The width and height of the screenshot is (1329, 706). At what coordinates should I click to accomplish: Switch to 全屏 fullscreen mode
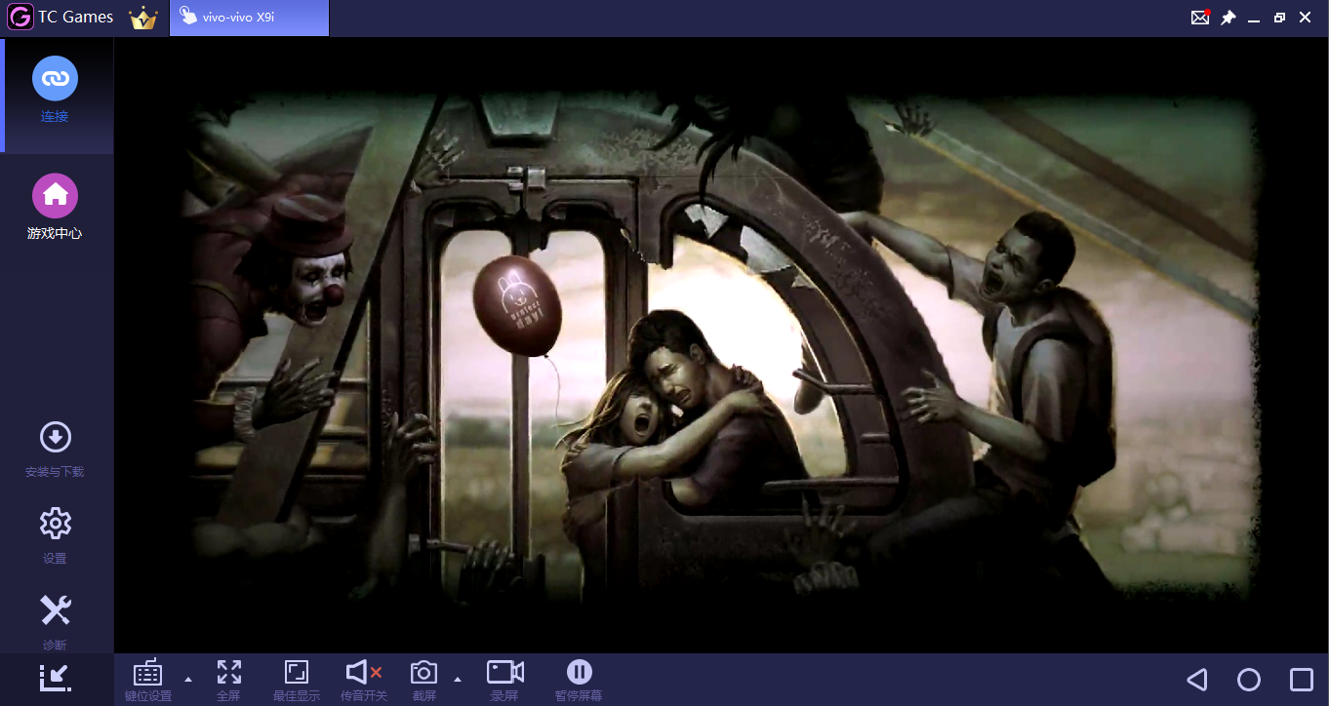click(x=228, y=680)
